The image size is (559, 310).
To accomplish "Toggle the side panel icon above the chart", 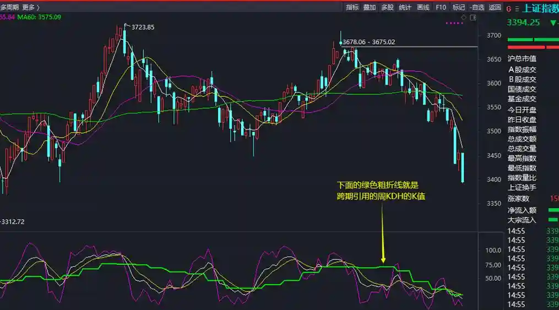I will point(473,18).
